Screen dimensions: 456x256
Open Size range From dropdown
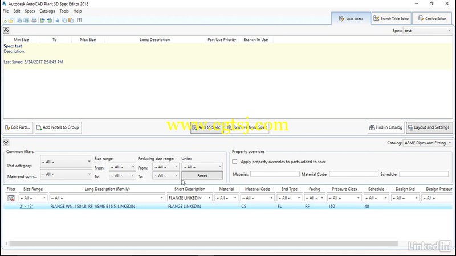122,167
